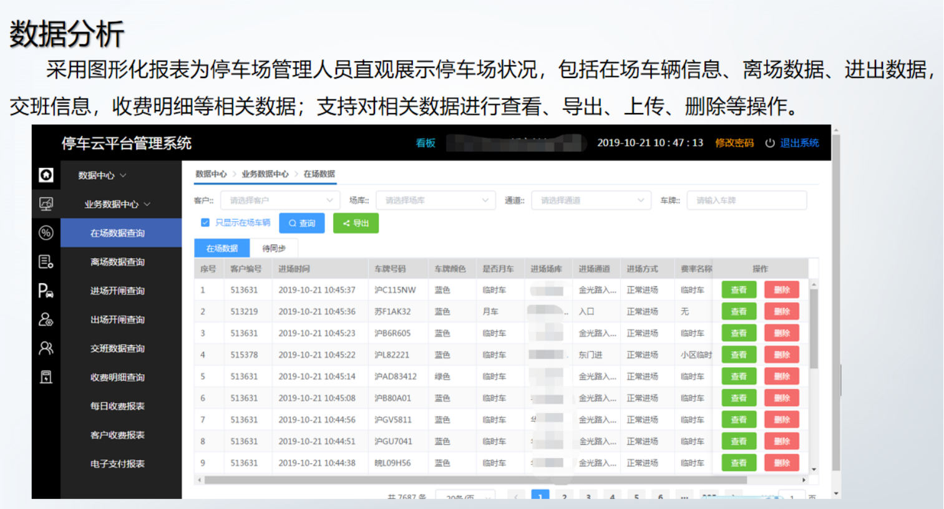Open the users group sidebar icon

pyautogui.click(x=46, y=348)
